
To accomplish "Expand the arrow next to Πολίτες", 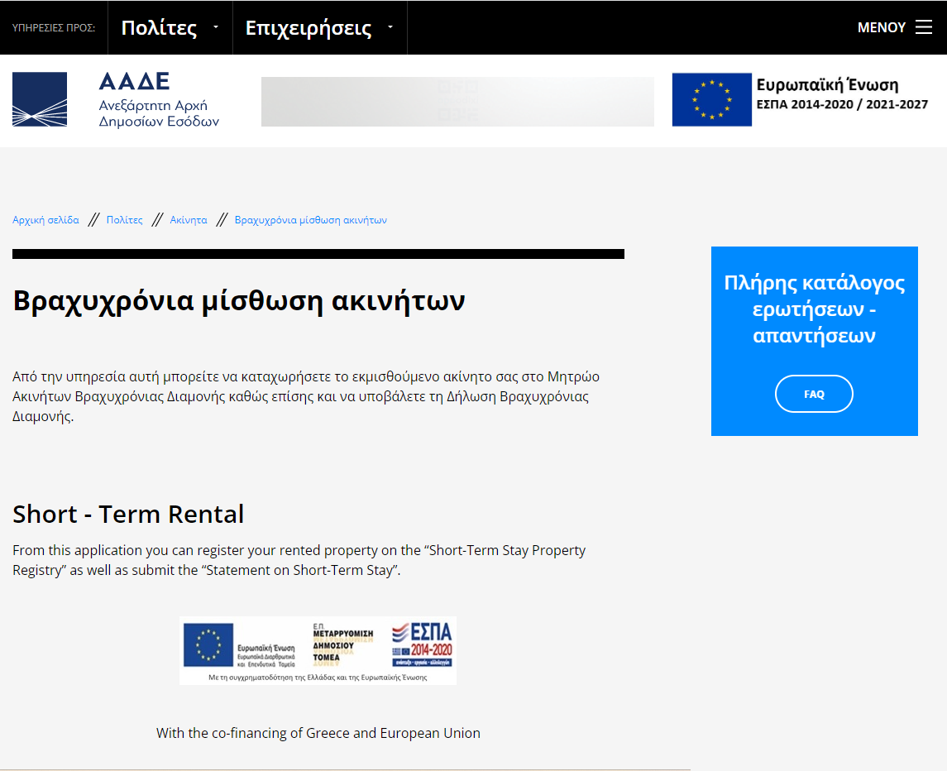I will (x=216, y=27).
